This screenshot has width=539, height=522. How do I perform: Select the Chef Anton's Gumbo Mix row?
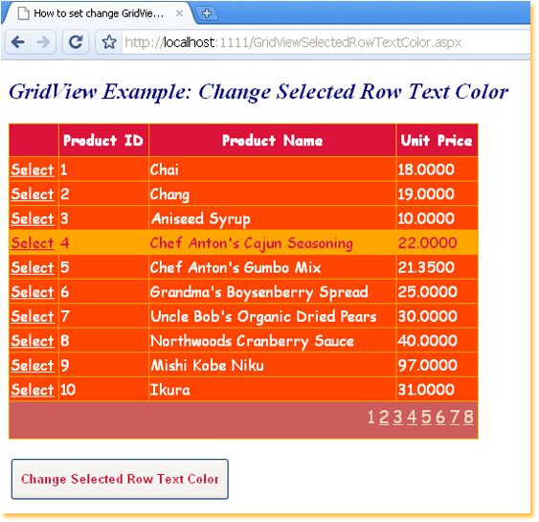(33, 267)
